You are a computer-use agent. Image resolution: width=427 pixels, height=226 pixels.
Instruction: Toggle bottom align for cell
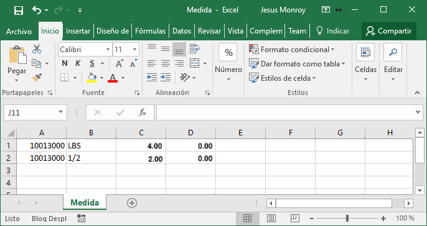179,49
